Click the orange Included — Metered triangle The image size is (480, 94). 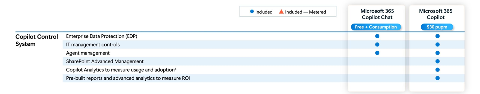[281, 11]
